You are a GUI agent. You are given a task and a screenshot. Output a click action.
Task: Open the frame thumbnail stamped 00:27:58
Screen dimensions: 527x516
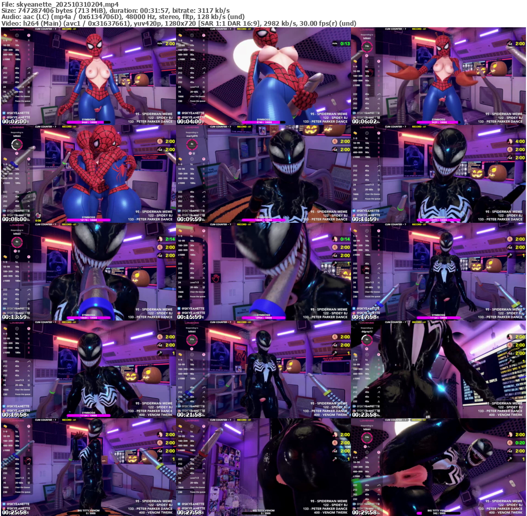(263, 467)
